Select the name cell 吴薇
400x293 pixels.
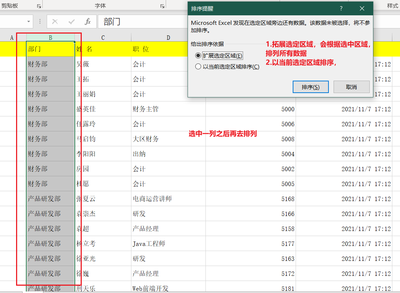tap(103, 64)
